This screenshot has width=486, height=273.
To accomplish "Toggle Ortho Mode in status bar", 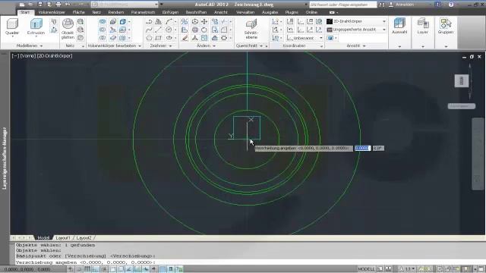I will pos(96,269).
